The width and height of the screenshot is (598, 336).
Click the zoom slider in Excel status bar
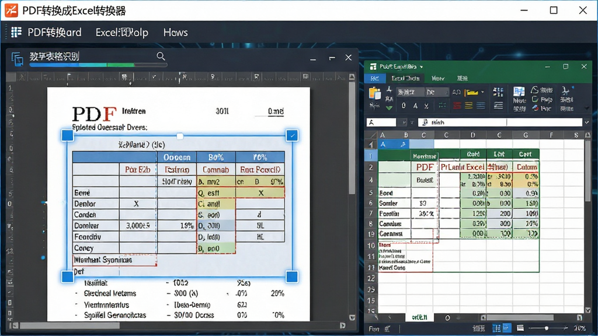[547, 328]
